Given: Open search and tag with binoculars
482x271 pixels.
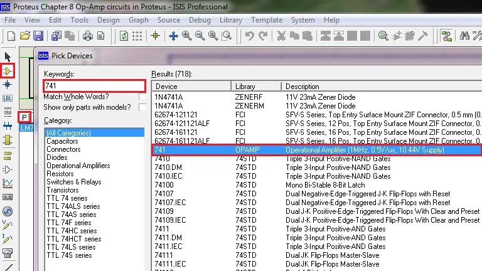Looking at the screenshot, I should point(464,36).
